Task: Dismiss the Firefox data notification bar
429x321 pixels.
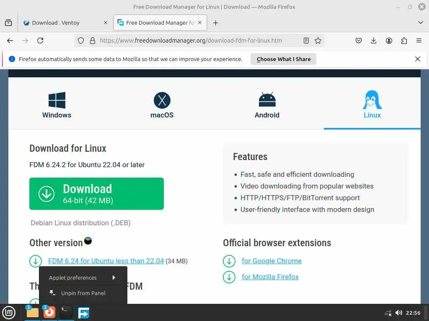Action: click(x=418, y=59)
